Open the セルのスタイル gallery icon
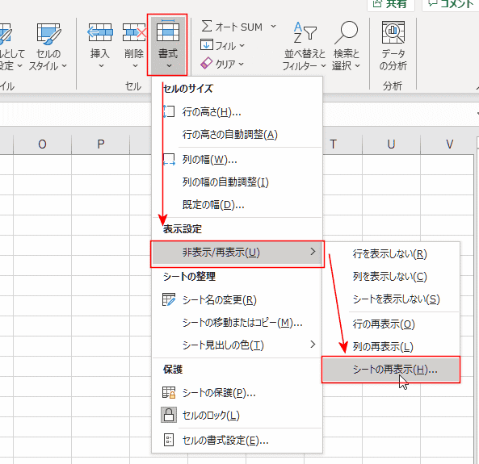 [49, 32]
